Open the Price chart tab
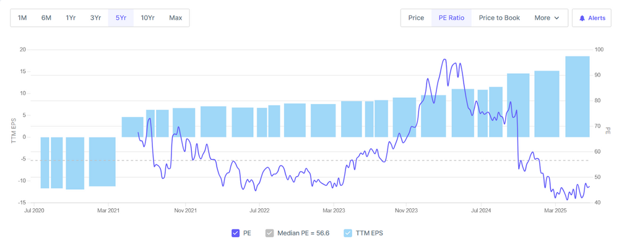Screen dimensions: 619x251 click(x=416, y=18)
